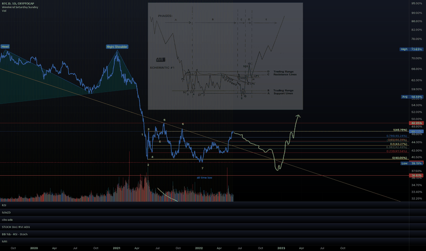
Task: Click the Fibonacci 0.786(45.24%) level label
Action: pyautogui.click(x=397, y=136)
